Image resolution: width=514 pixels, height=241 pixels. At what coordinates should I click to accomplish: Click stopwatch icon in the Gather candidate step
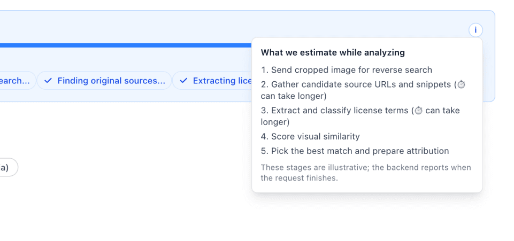click(x=462, y=84)
